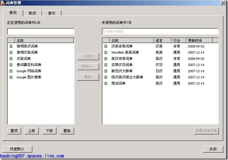Click the <<添加 button
The width and height of the screenshot is (228, 160).
tap(88, 57)
